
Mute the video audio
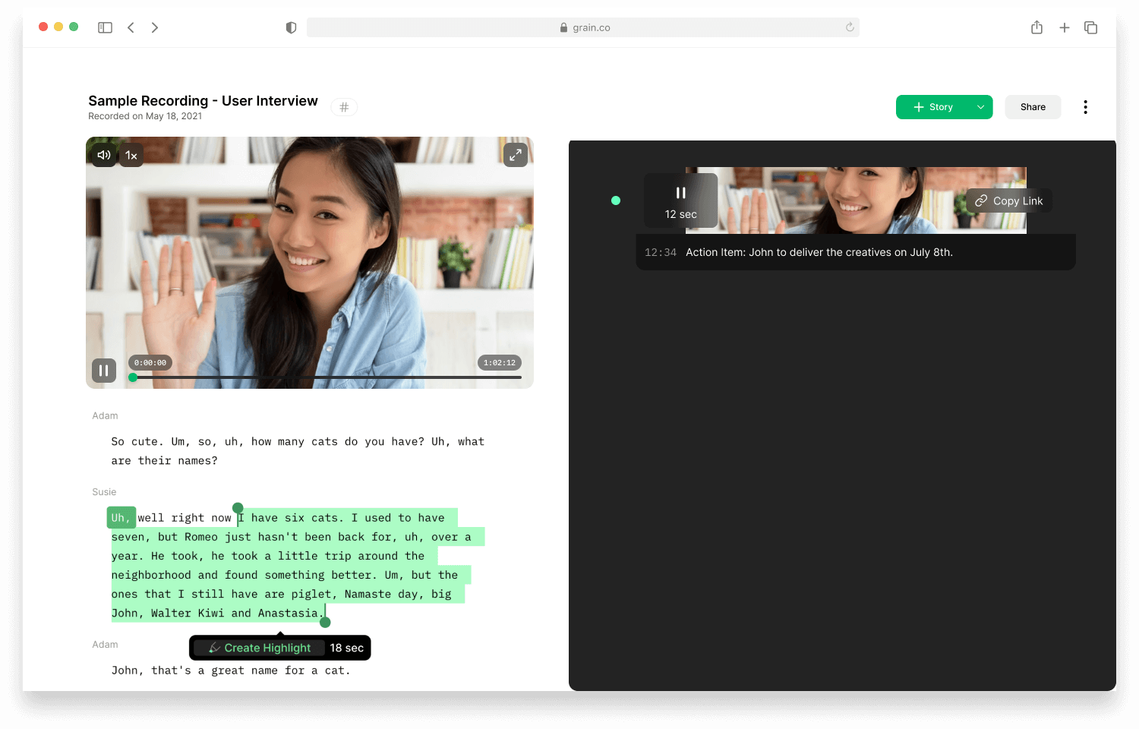pos(103,154)
